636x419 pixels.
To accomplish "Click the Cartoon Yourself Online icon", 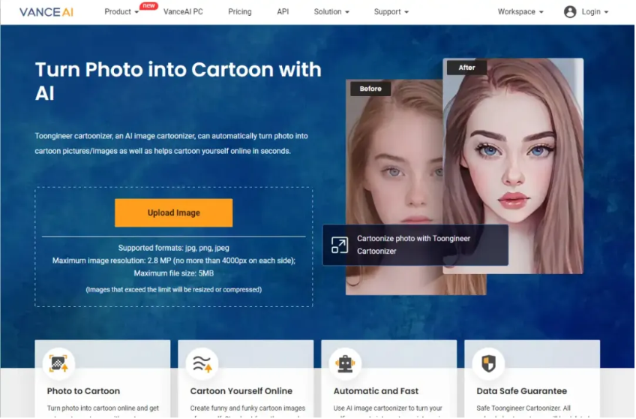I will (202, 363).
